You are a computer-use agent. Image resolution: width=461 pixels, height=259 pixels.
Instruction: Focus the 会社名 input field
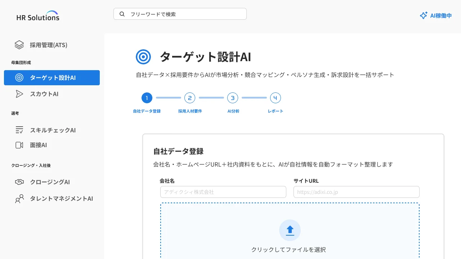223,192
